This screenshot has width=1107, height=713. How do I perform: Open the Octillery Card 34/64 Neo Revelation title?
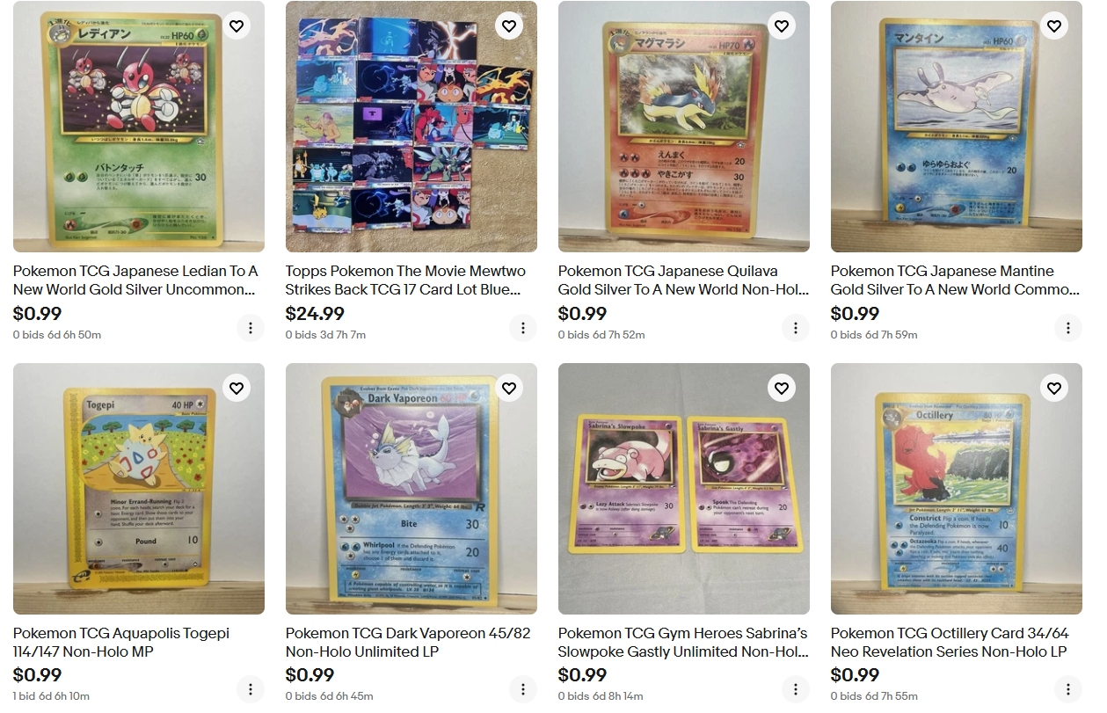(950, 643)
